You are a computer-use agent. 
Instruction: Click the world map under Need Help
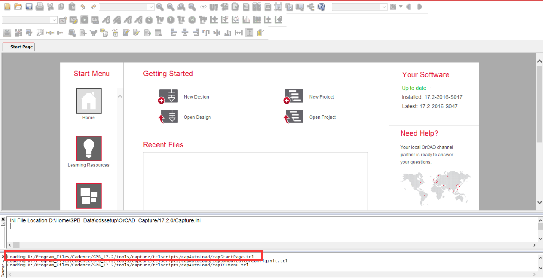click(435, 188)
